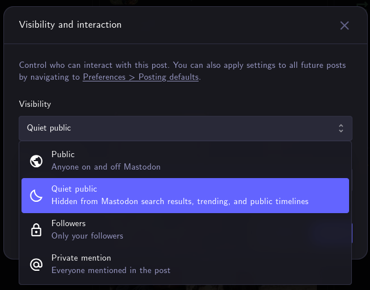370x290 pixels.
Task: Close the Visibility and interaction dialog
Action: (x=345, y=25)
